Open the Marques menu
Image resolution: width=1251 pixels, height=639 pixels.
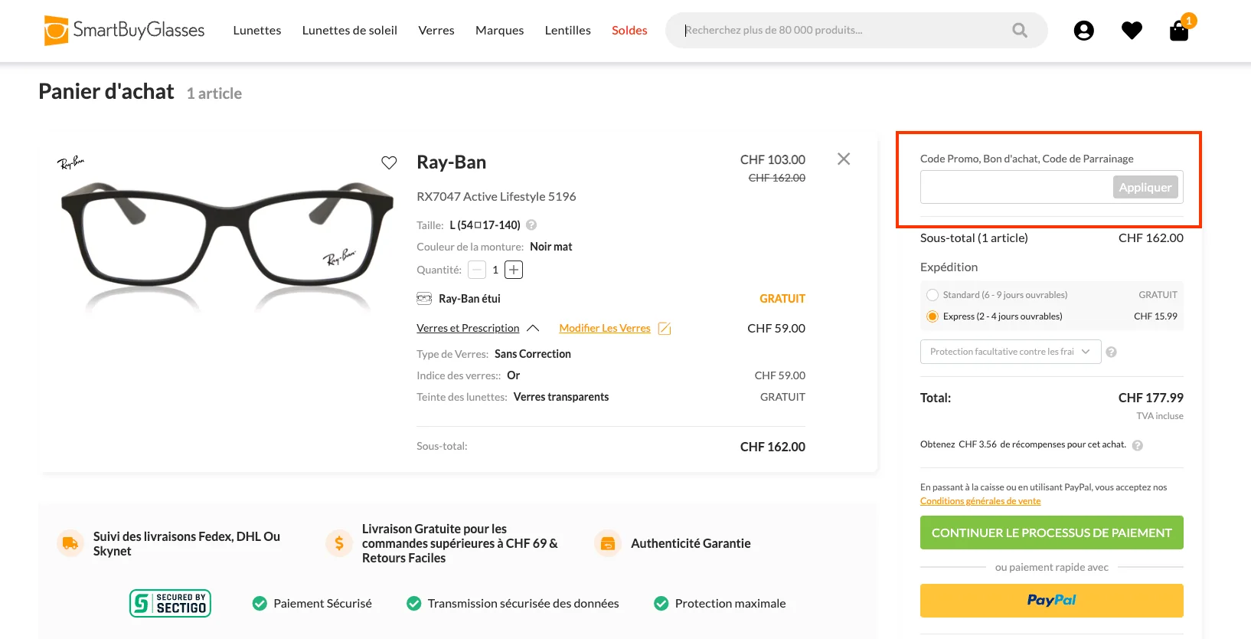pos(500,31)
